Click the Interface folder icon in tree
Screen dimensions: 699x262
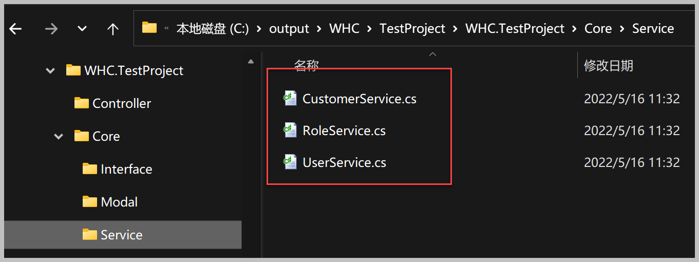[x=89, y=169]
